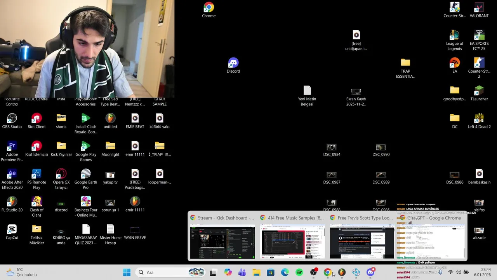Select the alizade video file
The width and height of the screenshot is (497, 280).
click(x=479, y=233)
